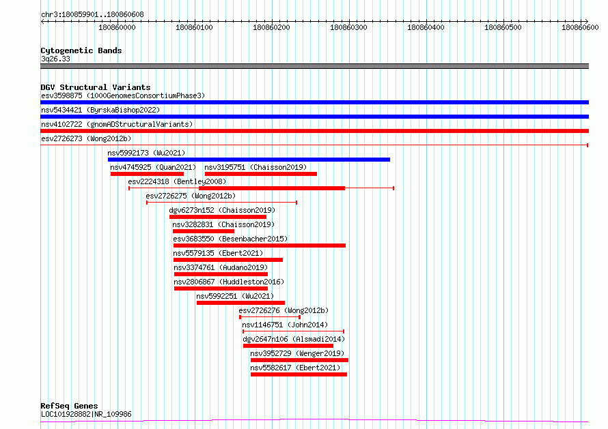
Task: Click ruler position 180860200
Action: point(271,27)
